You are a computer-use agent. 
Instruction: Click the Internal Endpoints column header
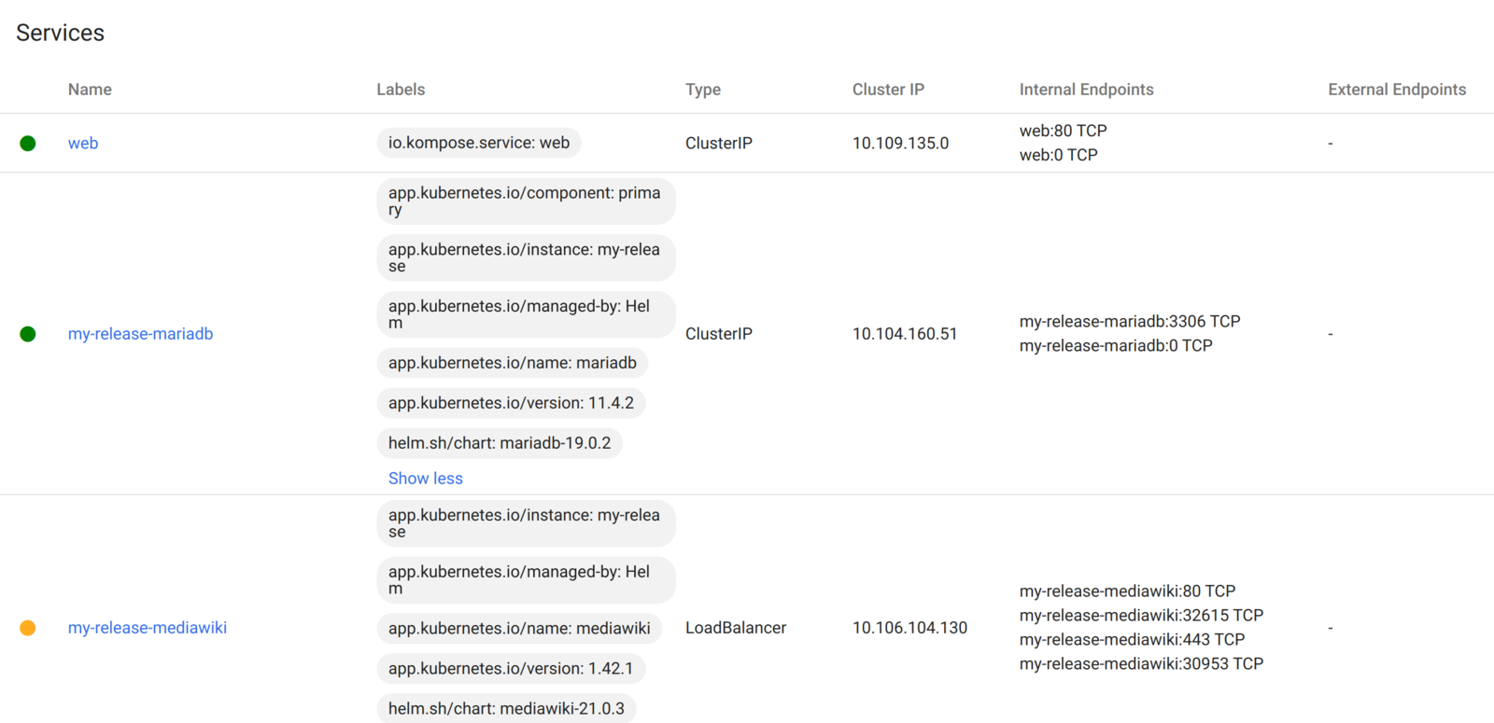(1086, 90)
